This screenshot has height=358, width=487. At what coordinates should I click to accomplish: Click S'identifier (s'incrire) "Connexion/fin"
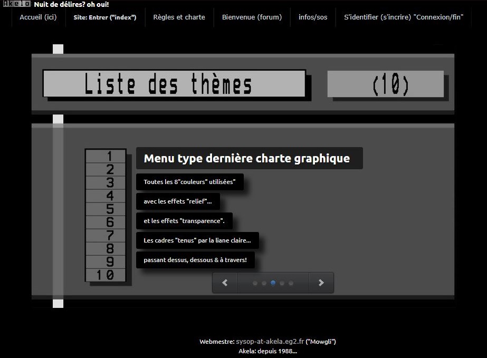(x=404, y=17)
